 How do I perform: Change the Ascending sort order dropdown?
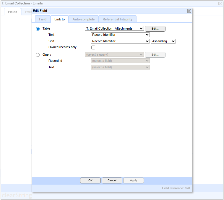163,41
